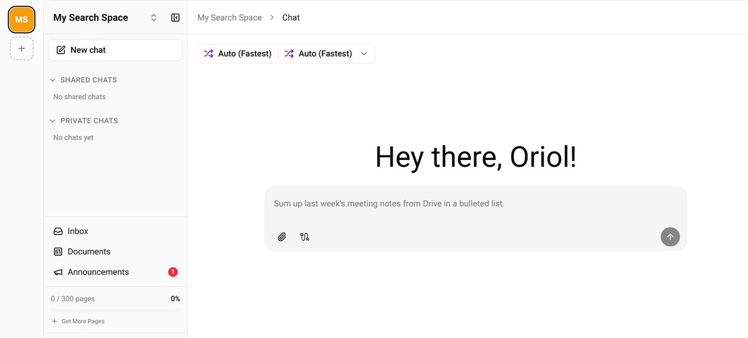Click the Announcements megaphone icon
This screenshot has width=748, height=338.
pos(58,272)
